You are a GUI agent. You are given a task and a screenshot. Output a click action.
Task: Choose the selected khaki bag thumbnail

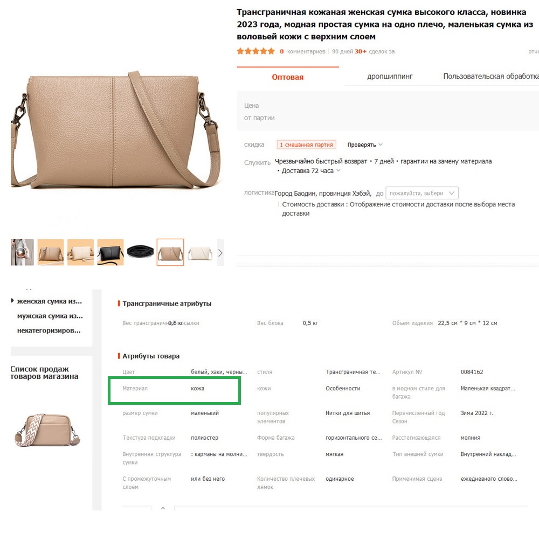(170, 252)
